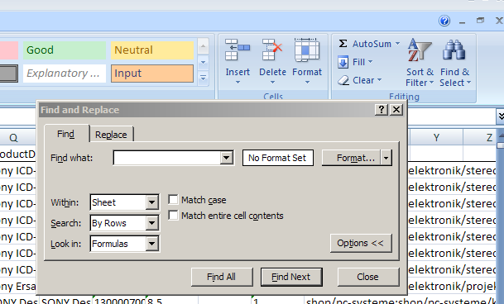
Task: Click the Find what input field
Action: 167,158
